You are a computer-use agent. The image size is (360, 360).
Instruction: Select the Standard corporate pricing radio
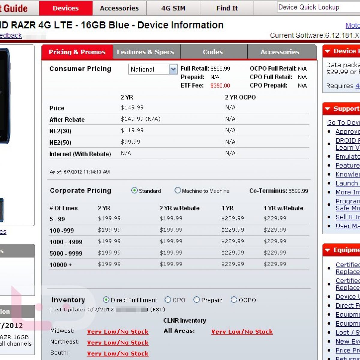134,190
